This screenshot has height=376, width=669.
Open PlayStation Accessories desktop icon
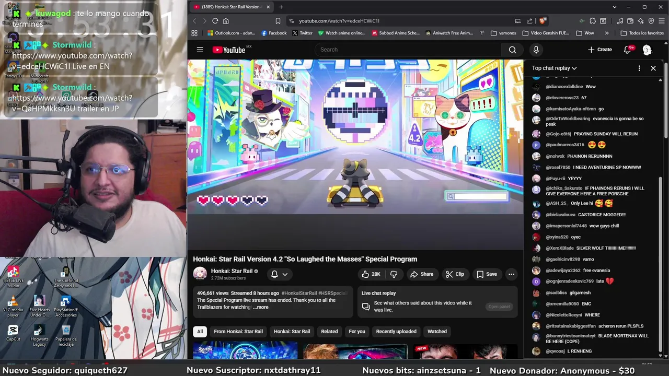click(x=66, y=307)
